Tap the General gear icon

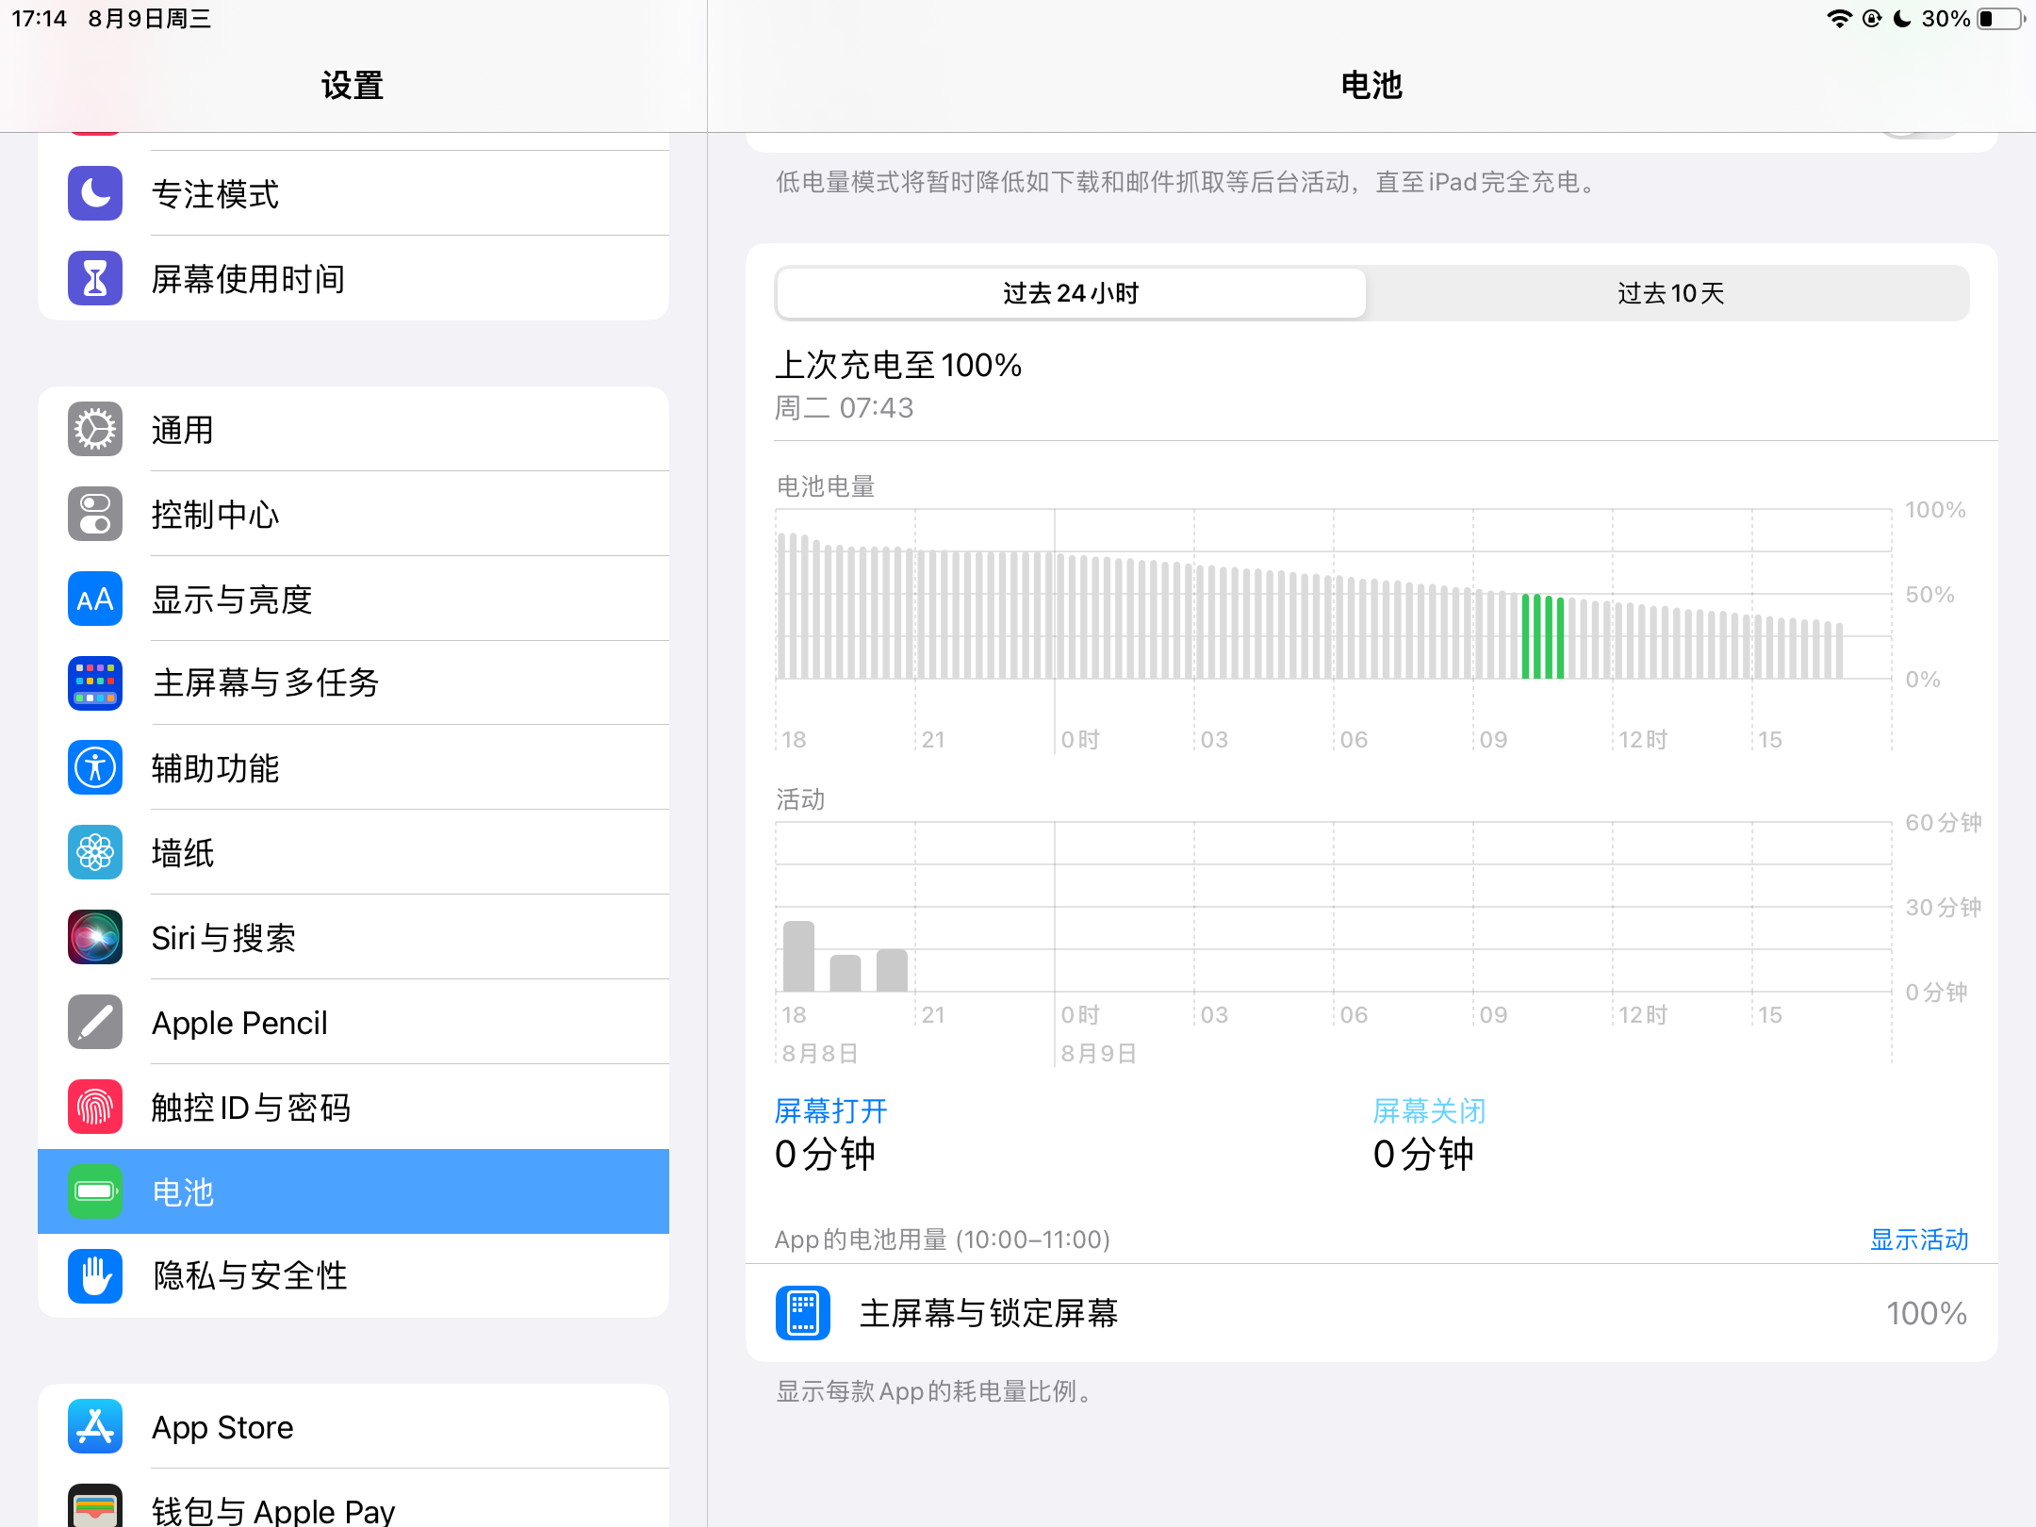pyautogui.click(x=95, y=430)
